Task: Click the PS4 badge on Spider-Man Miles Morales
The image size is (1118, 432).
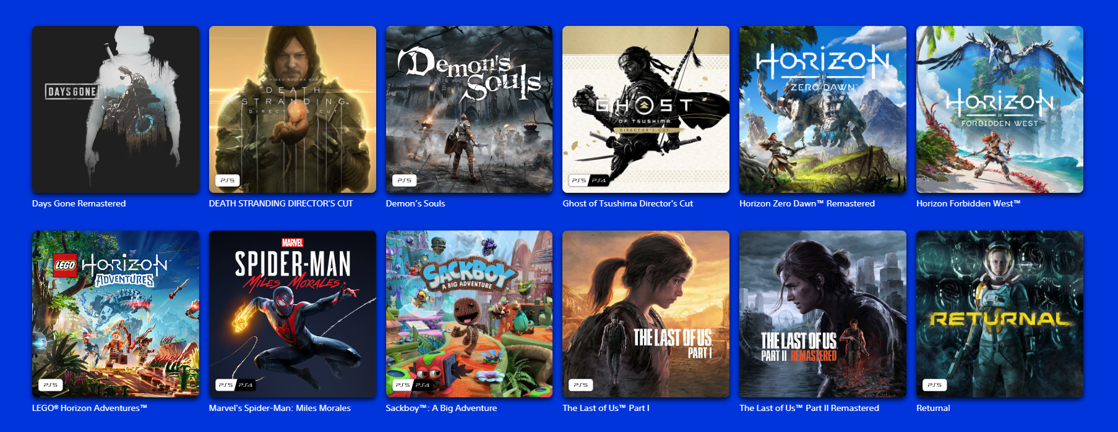Action: point(246,385)
